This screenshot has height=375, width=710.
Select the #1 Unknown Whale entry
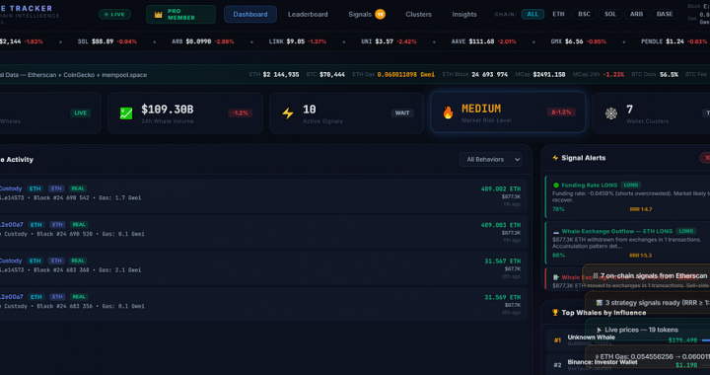tap(627, 340)
